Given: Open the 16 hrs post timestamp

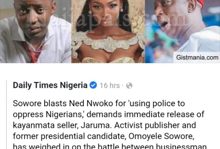Looking at the screenshot, I should coord(110,85).
